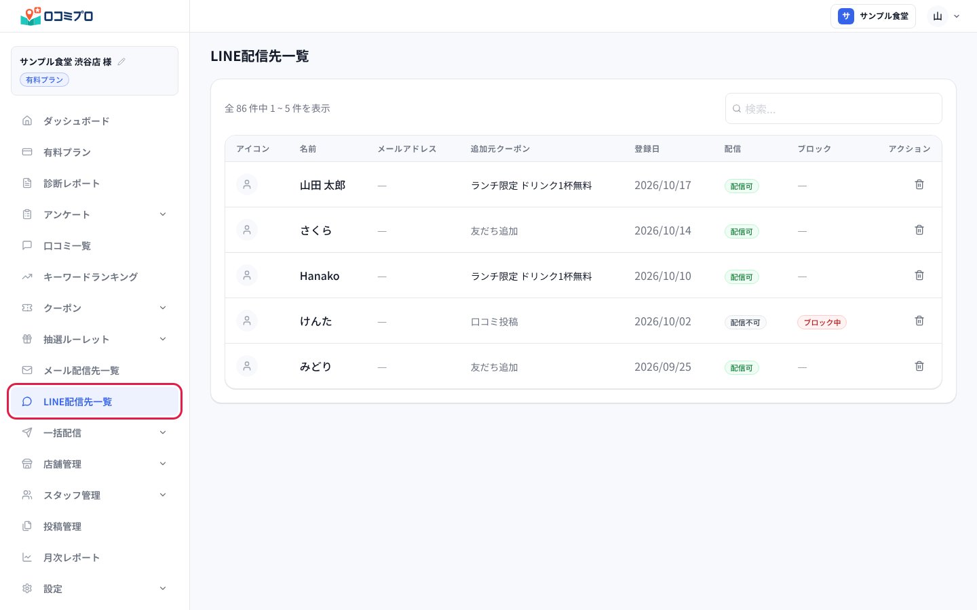Expand the 店舗管理 chevron
Image resolution: width=977 pixels, height=610 pixels.
pos(163,464)
